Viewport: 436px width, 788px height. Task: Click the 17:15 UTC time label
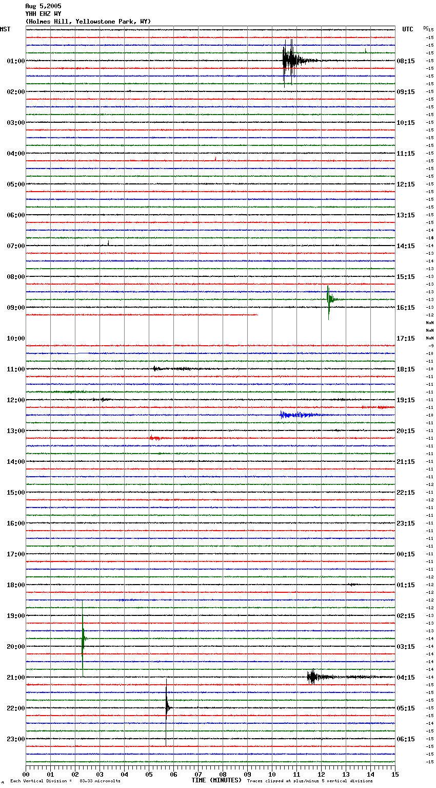tap(406, 339)
